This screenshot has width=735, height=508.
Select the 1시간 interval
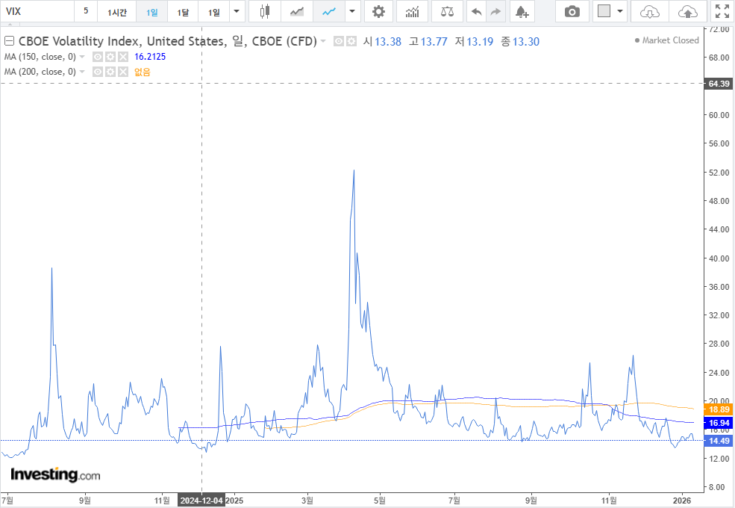click(x=116, y=11)
